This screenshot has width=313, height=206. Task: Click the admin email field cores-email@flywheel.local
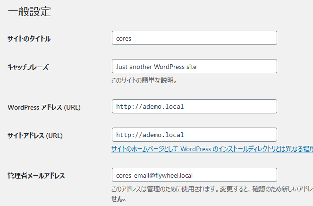coord(194,175)
